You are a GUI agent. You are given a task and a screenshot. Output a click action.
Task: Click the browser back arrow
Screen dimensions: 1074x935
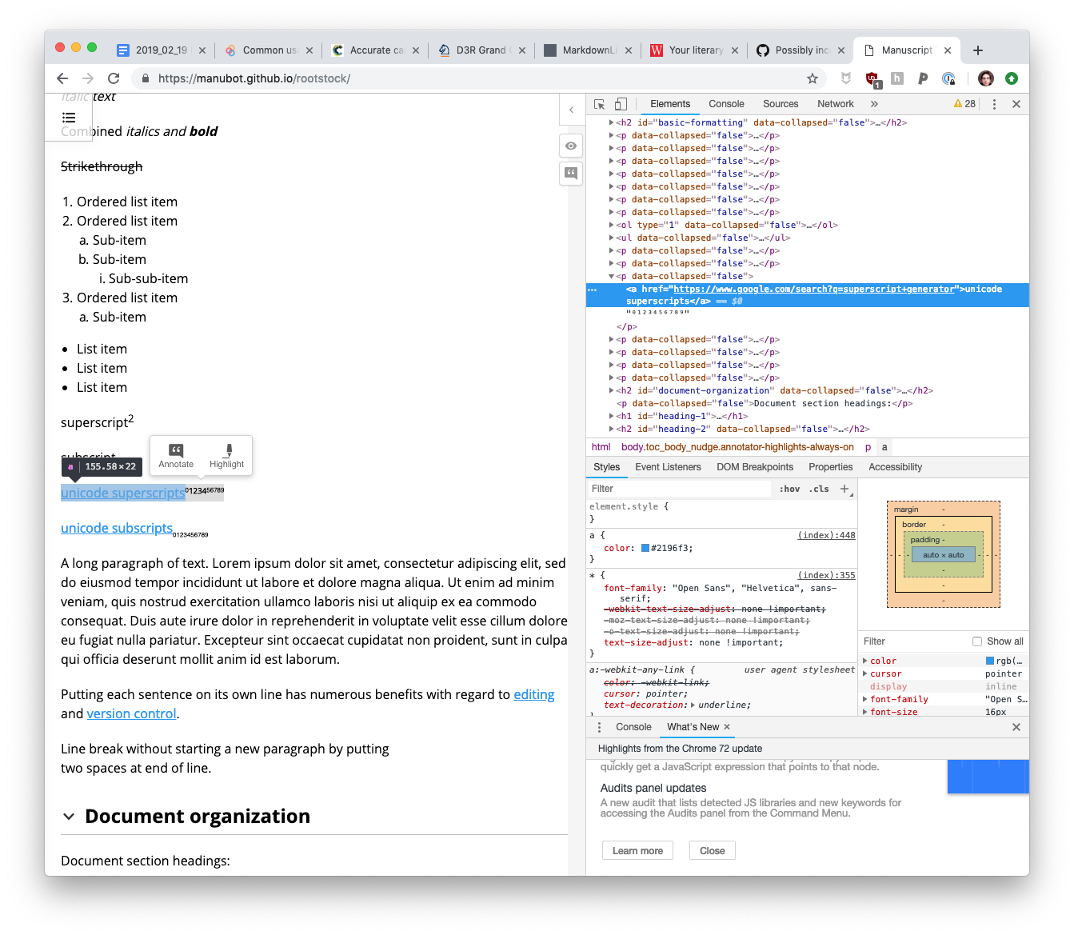[62, 78]
